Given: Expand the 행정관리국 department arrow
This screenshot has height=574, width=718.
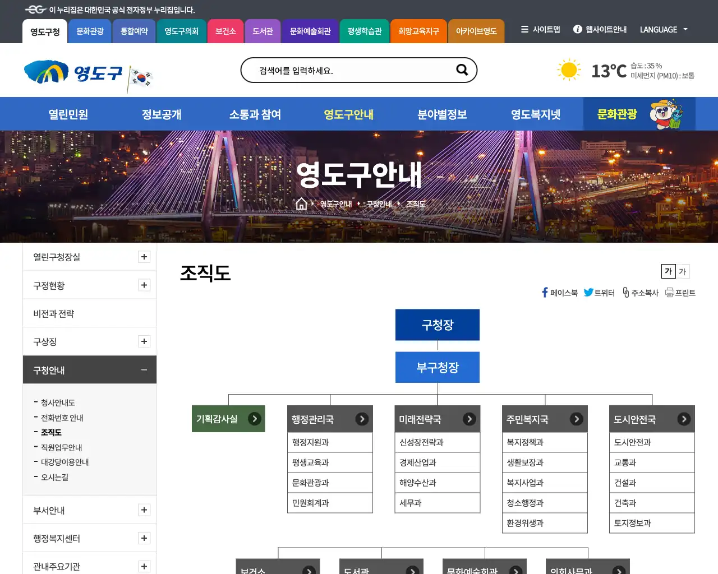Looking at the screenshot, I should click(x=363, y=418).
